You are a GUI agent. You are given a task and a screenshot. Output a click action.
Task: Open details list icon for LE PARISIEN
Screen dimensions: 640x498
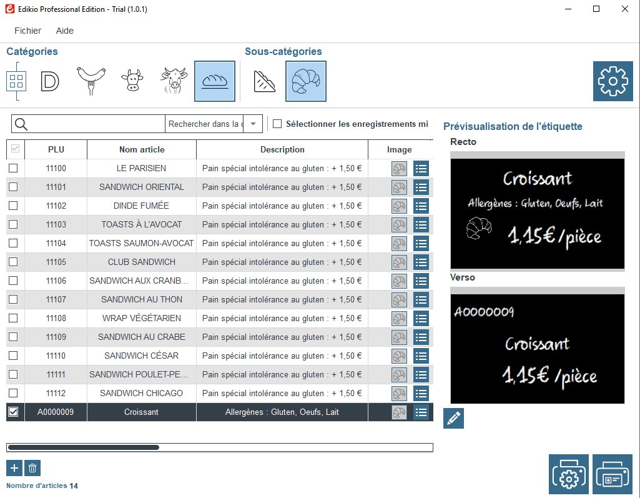coord(421,168)
